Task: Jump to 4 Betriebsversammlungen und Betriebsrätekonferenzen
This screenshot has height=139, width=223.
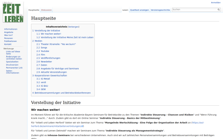Action: click(61, 93)
